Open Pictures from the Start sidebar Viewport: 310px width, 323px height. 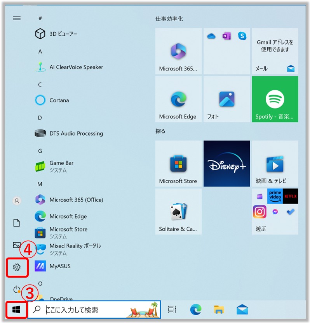[17, 245]
